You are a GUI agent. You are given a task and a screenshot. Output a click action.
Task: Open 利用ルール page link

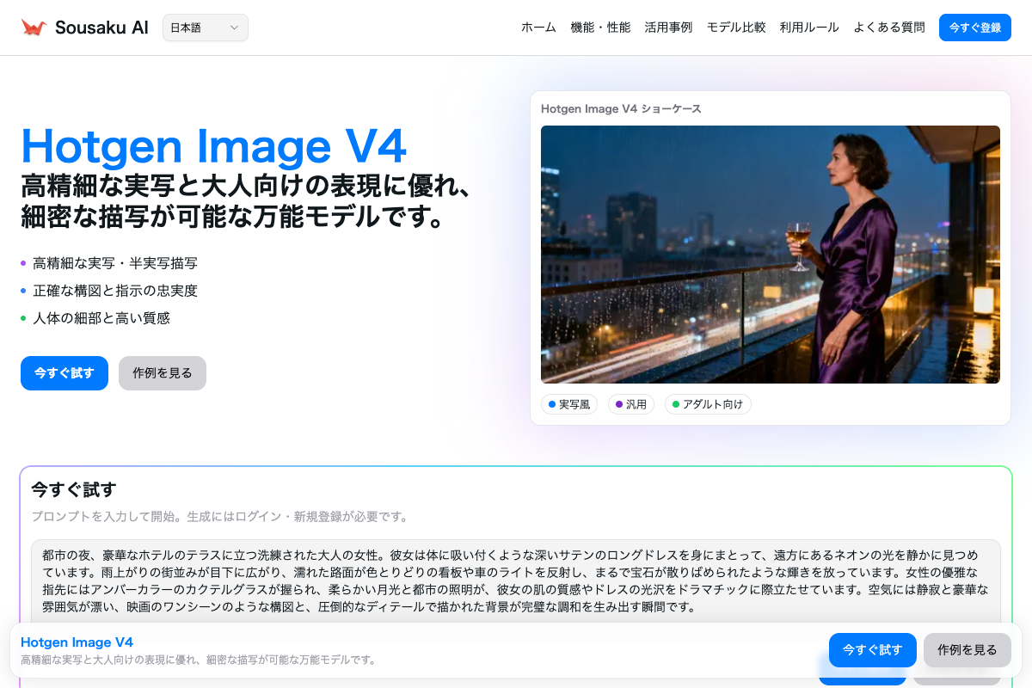click(x=809, y=28)
